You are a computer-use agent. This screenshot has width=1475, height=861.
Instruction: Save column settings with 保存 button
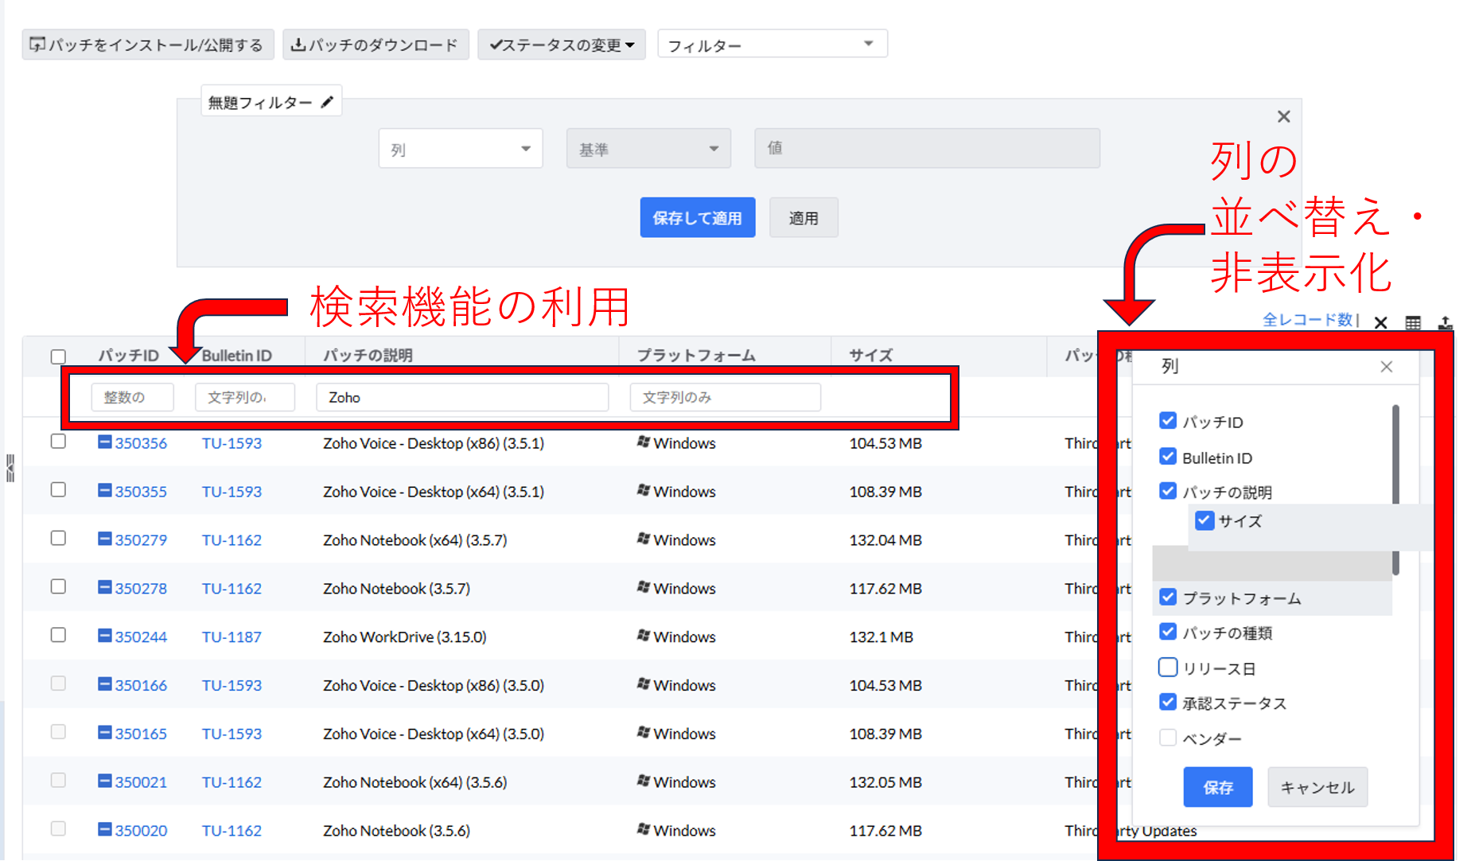coord(1218,787)
